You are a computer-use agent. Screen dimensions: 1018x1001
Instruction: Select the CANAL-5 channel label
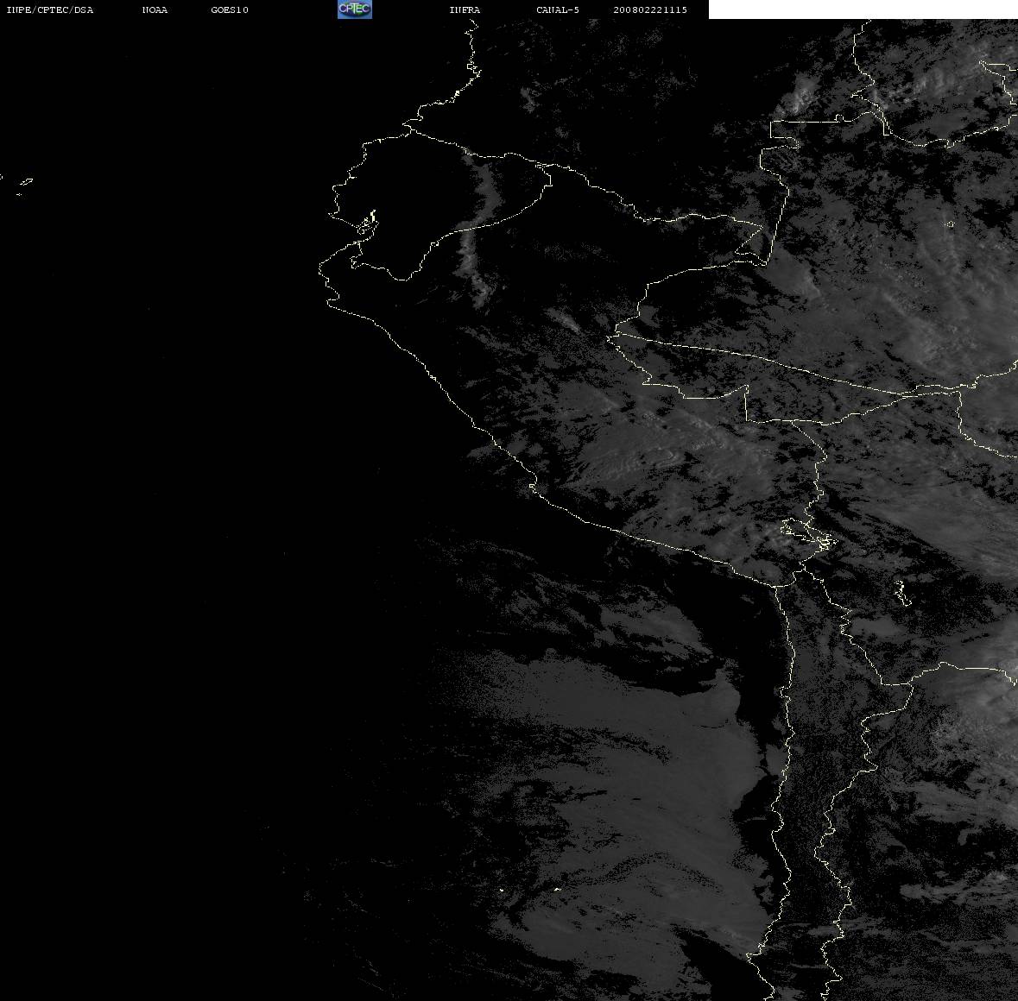point(558,9)
